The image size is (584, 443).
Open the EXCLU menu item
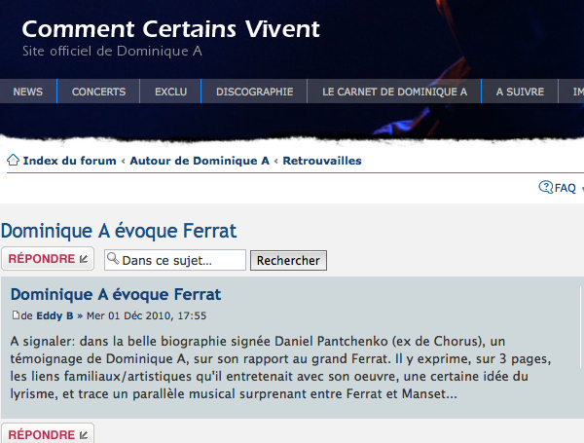coord(170,92)
